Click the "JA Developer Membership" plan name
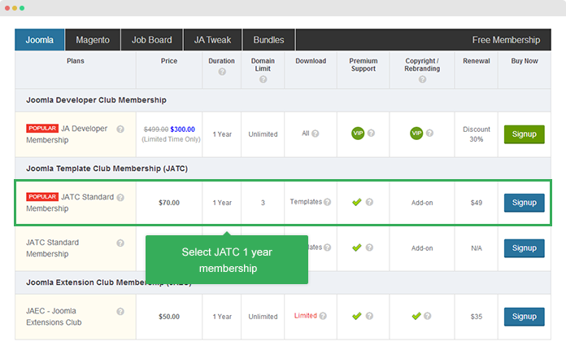This screenshot has height=346, width=566. (x=67, y=134)
